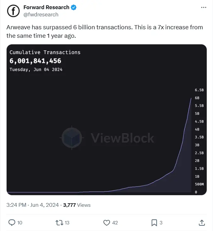213x231 pixels.
Task: Open the Forward Research display name link
Action: tap(46, 7)
